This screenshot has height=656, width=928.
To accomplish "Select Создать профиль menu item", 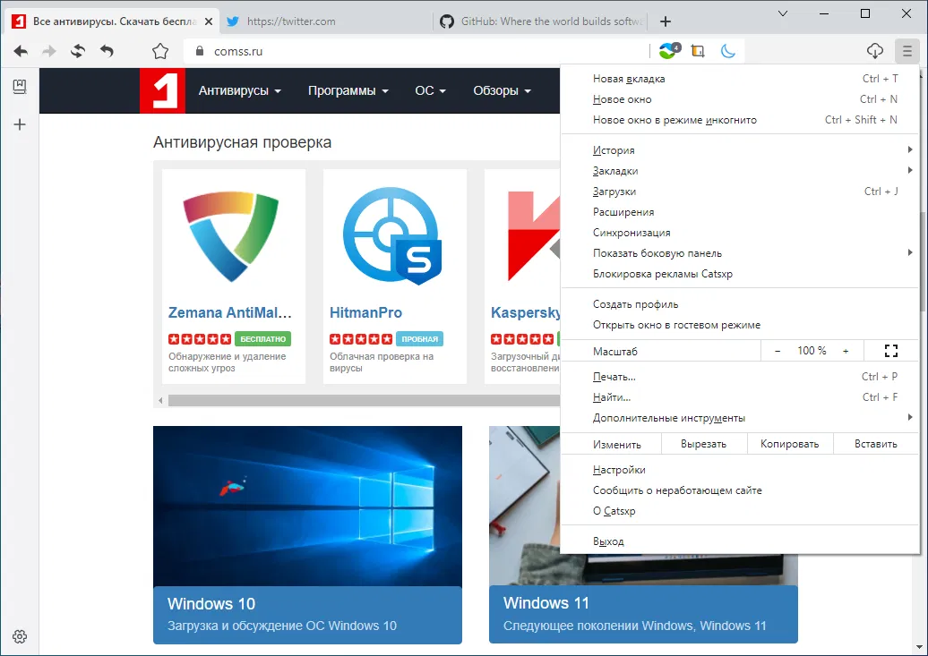I will pos(740,304).
